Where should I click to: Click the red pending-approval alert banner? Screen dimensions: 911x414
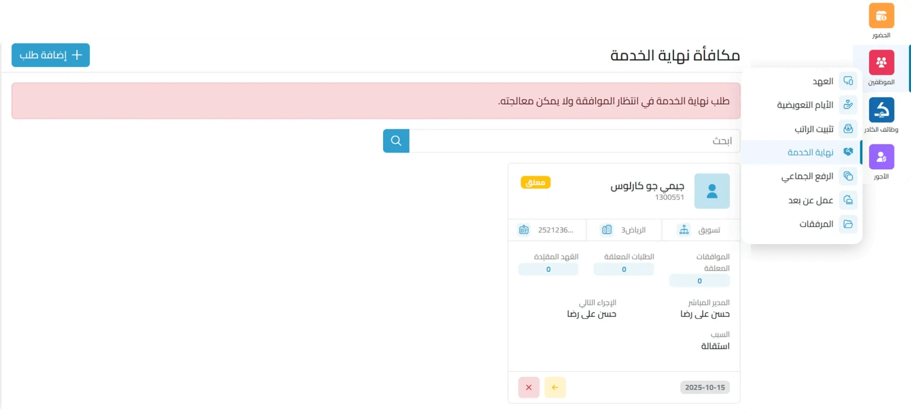point(376,101)
